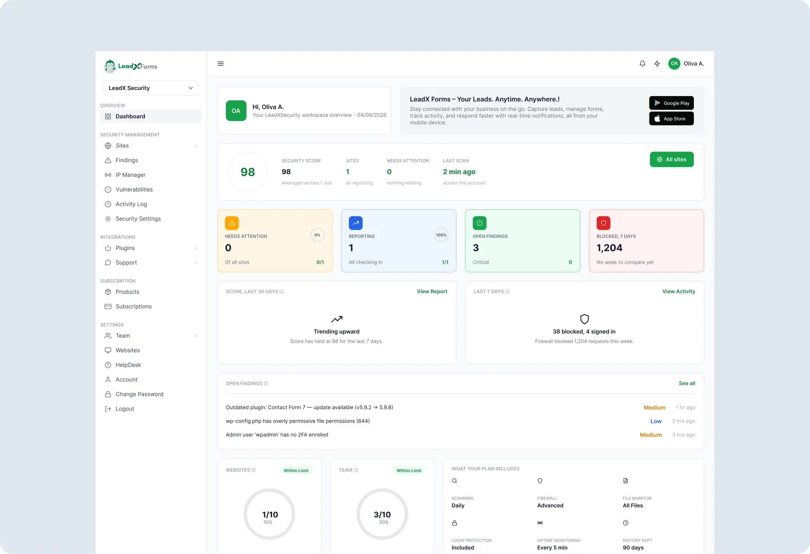This screenshot has width=810, height=554.
Task: Open Findings in sidebar
Action: coord(151,161)
